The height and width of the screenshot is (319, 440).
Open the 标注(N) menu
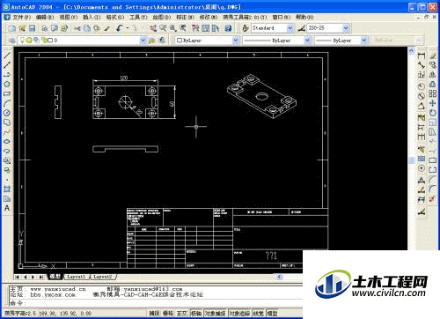pos(185,18)
